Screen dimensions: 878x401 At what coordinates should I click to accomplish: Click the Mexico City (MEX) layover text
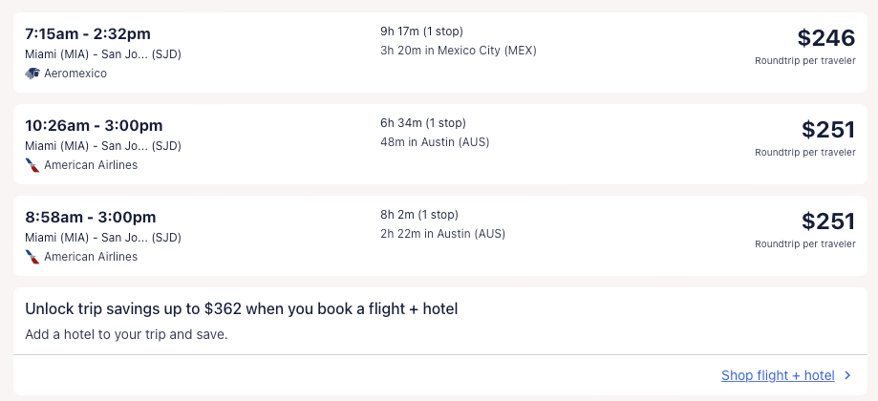pos(459,51)
